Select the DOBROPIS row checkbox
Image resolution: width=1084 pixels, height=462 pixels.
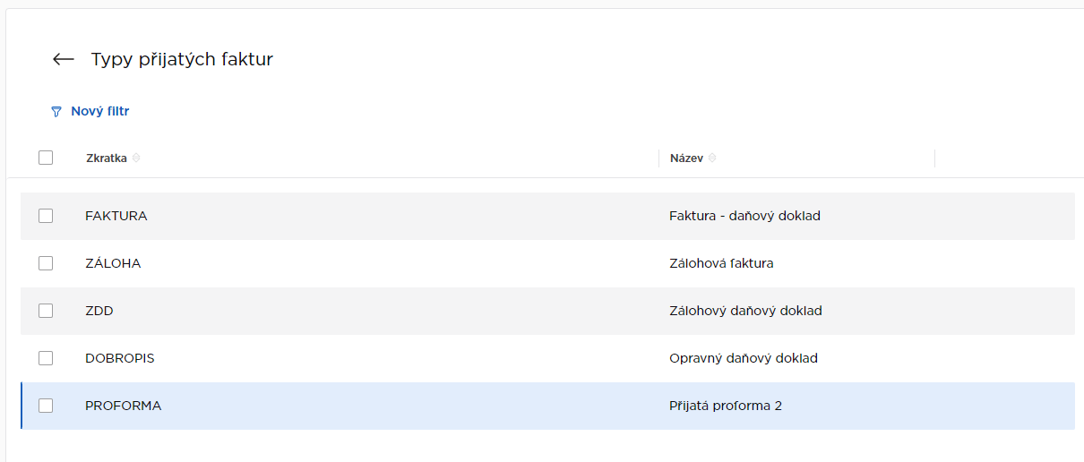pyautogui.click(x=46, y=358)
